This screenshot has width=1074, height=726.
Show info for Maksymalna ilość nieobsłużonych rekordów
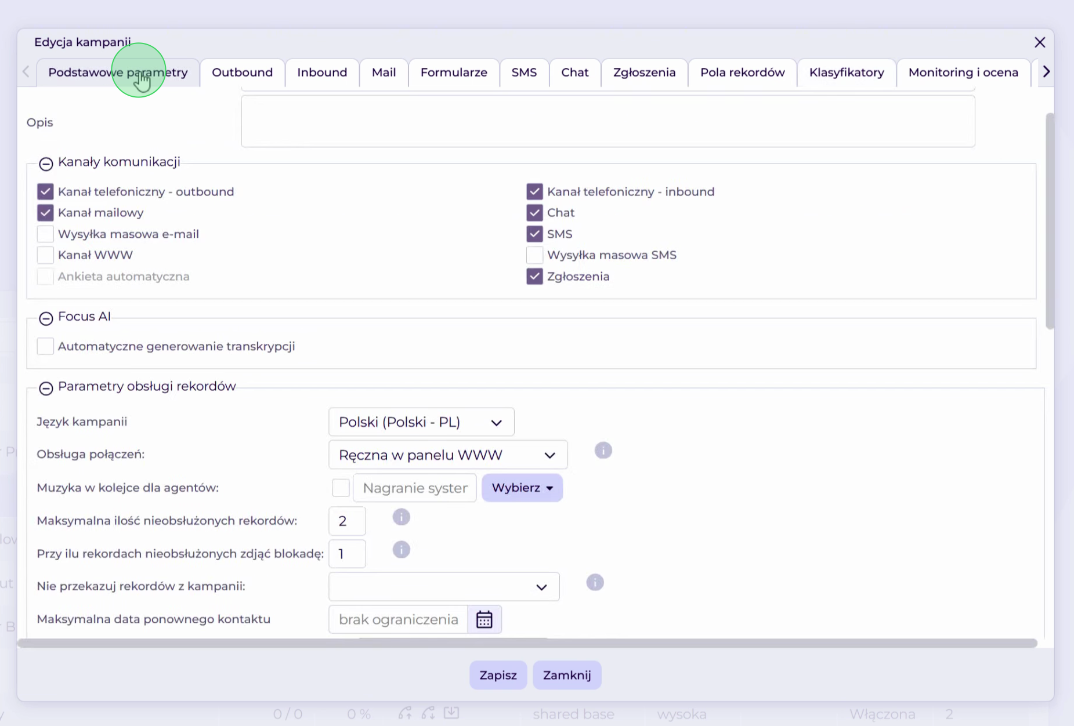pyautogui.click(x=401, y=517)
